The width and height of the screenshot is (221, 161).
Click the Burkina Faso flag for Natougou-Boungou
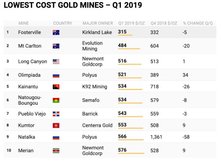click(56, 100)
